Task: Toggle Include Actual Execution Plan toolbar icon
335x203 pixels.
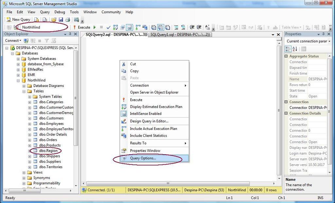Action: 138,27
